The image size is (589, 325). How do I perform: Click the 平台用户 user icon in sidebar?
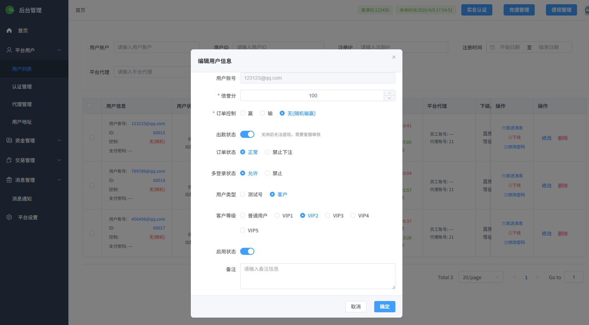[x=9, y=50]
